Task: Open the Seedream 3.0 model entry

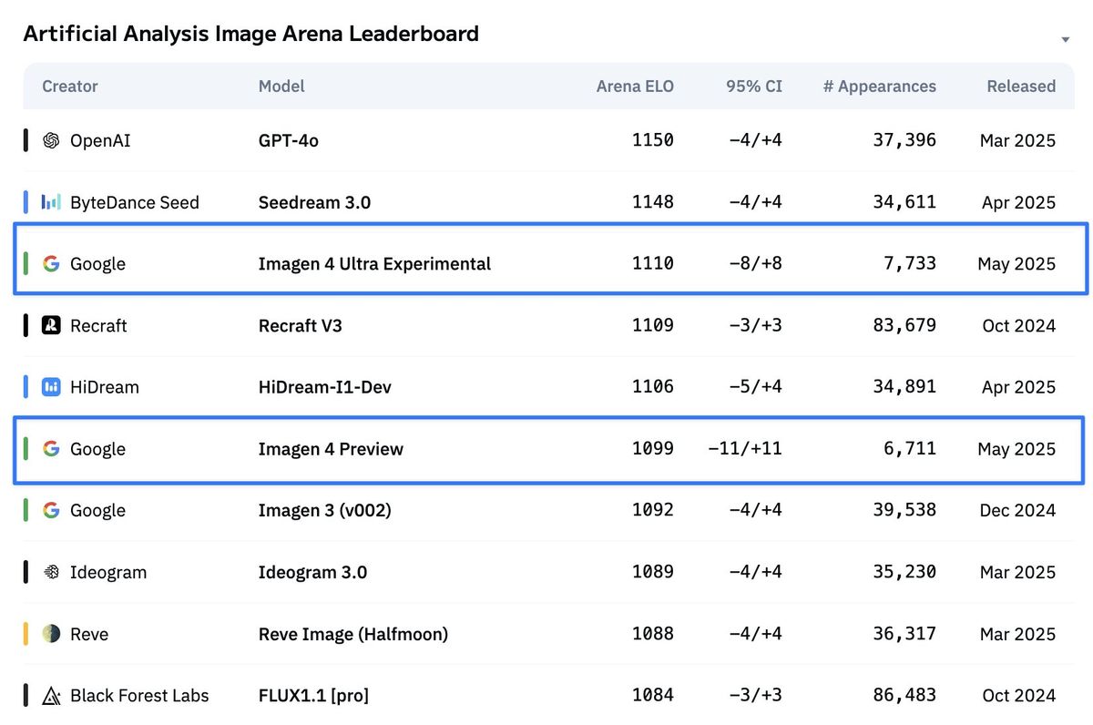Action: click(314, 202)
